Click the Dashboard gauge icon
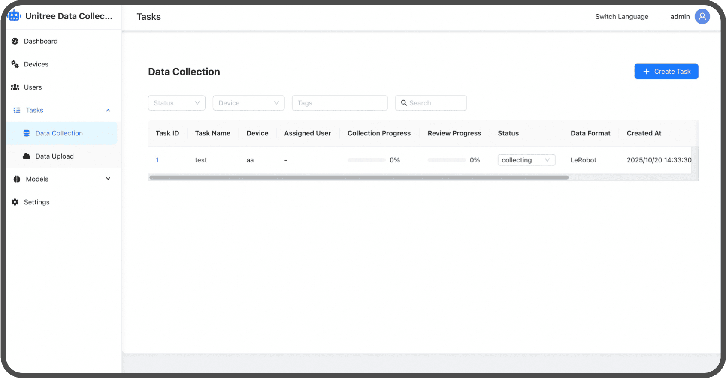The height and width of the screenshot is (378, 726). 15,41
